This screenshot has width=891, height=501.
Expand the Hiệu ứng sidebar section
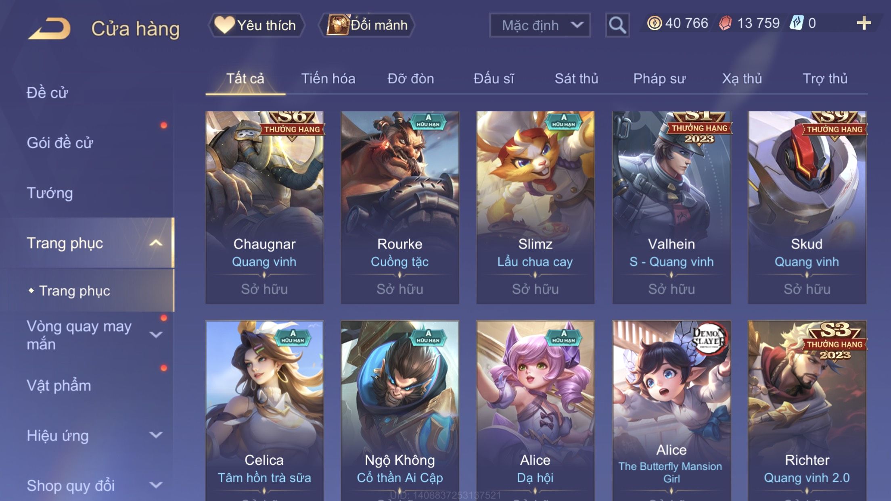(156, 435)
